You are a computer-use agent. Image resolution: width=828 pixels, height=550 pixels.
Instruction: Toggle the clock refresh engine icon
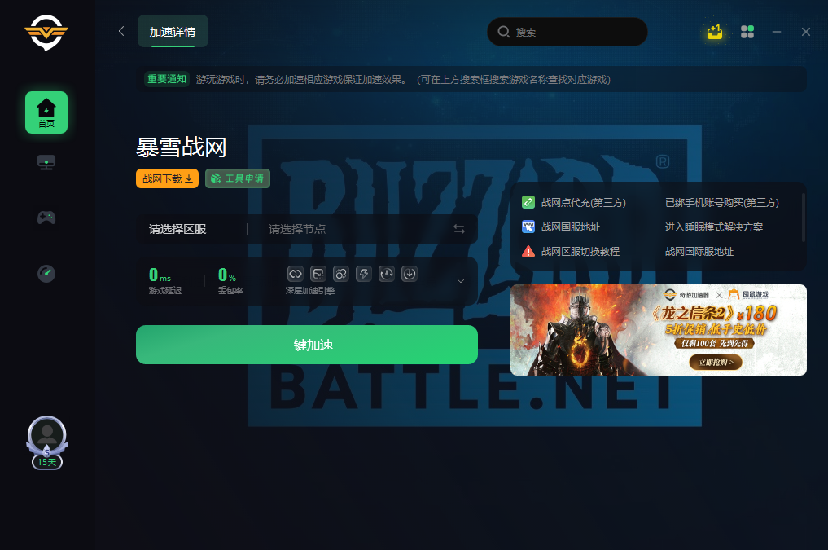(x=387, y=274)
